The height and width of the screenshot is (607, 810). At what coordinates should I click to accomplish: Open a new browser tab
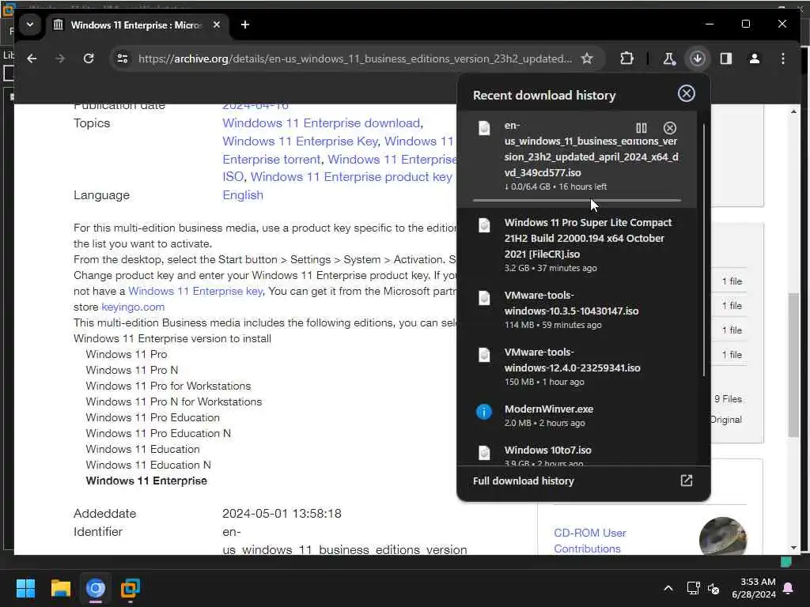click(x=245, y=25)
